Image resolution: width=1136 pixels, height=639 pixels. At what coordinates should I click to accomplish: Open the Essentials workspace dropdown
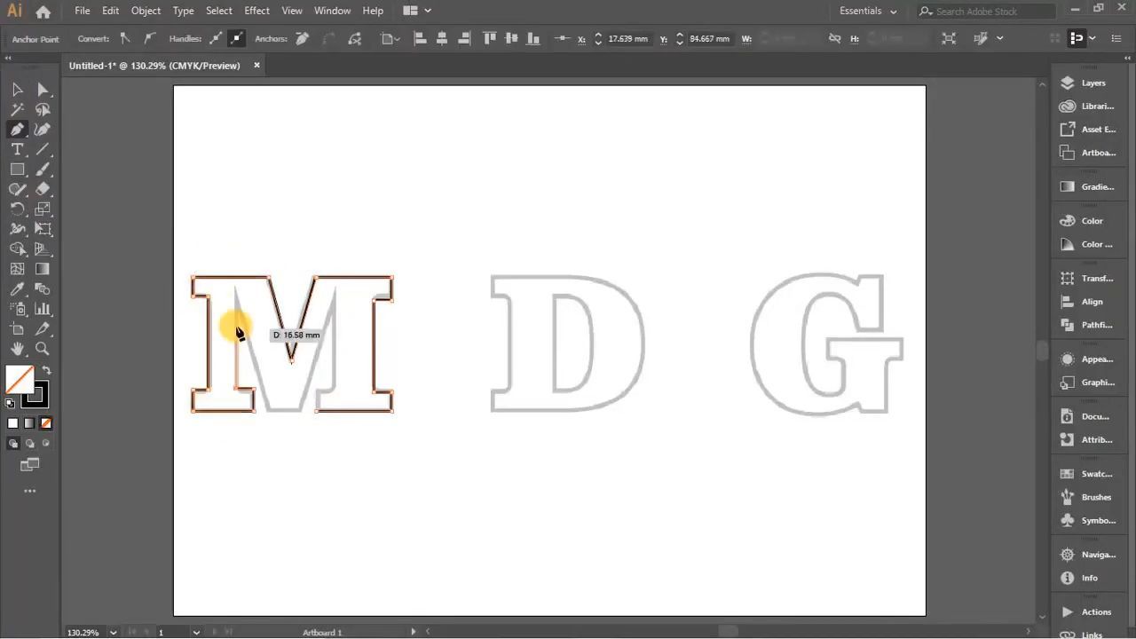coord(868,11)
